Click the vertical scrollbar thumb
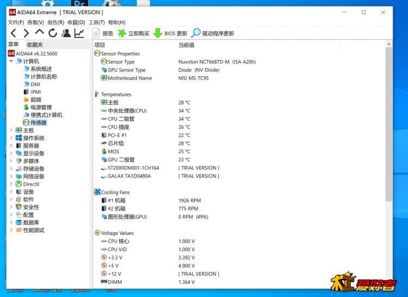Screen dimensions: 408x297 coord(388,124)
